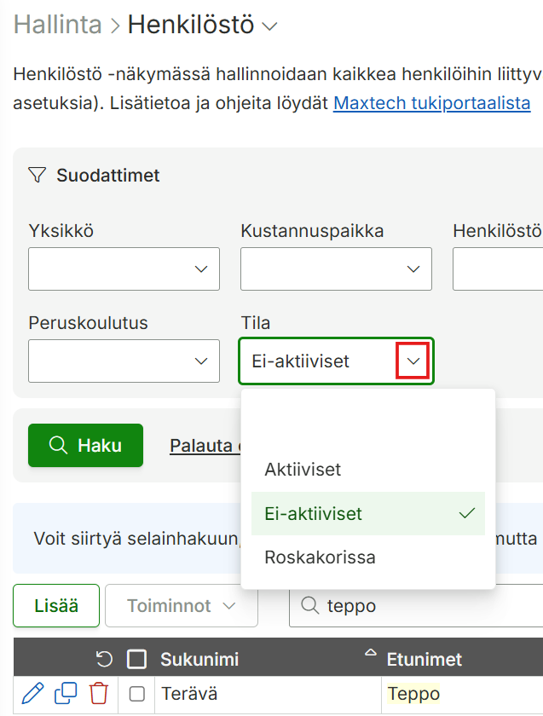The height and width of the screenshot is (716, 543).
Task: Expand the Yksikkö dropdown
Action: [124, 269]
